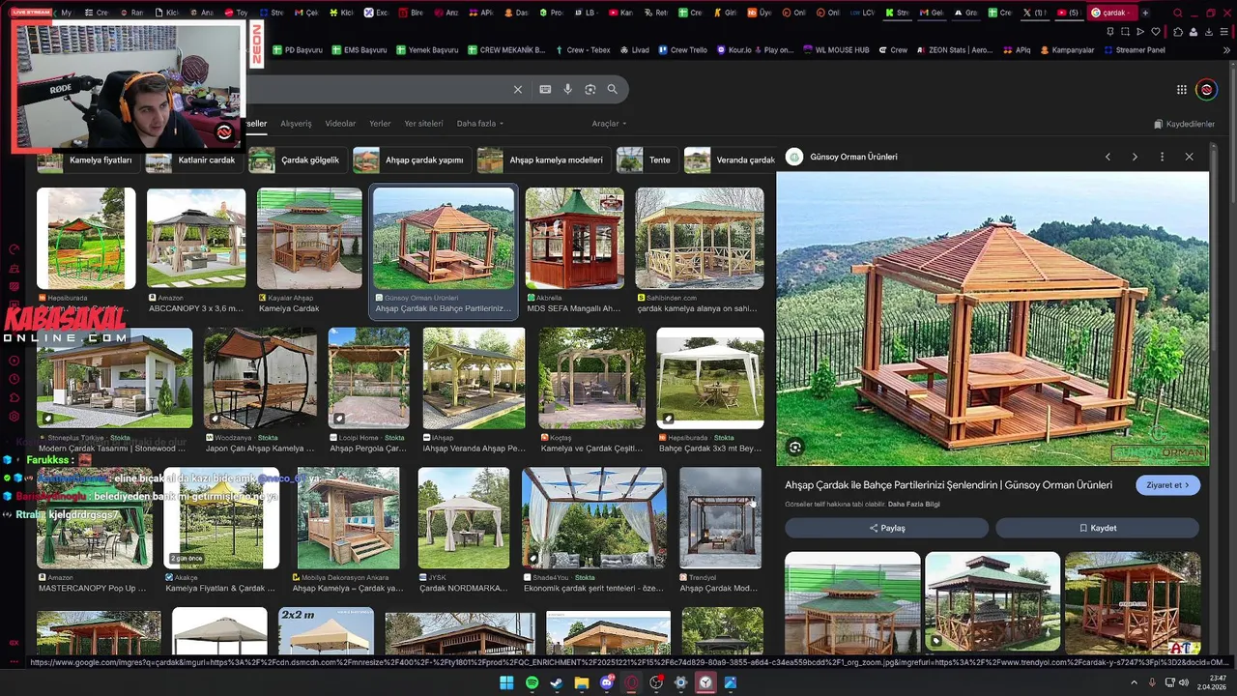This screenshot has height=696, width=1237.
Task: Open Discord from the taskbar
Action: click(607, 682)
